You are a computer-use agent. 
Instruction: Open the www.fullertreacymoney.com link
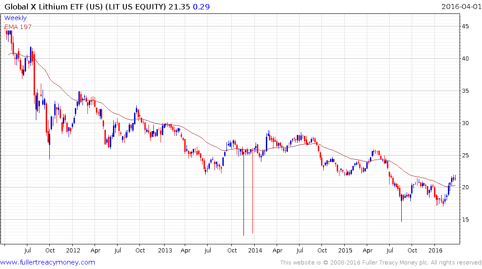(48, 262)
